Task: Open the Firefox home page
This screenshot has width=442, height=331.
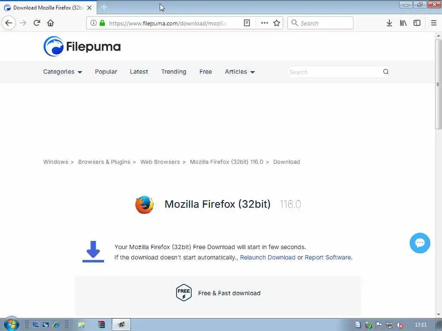Action: (x=51, y=23)
